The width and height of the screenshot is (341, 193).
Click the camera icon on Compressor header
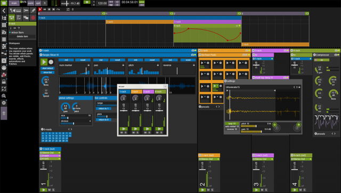pyautogui.click(x=336, y=55)
